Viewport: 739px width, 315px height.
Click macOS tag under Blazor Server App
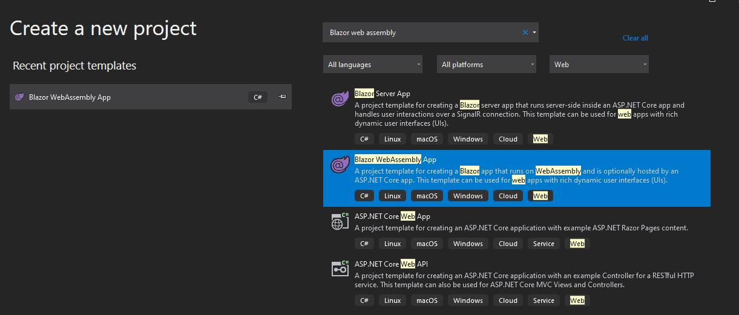pos(427,139)
